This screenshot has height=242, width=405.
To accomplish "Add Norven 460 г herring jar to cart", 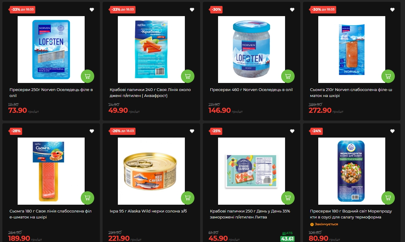I will click(288, 76).
